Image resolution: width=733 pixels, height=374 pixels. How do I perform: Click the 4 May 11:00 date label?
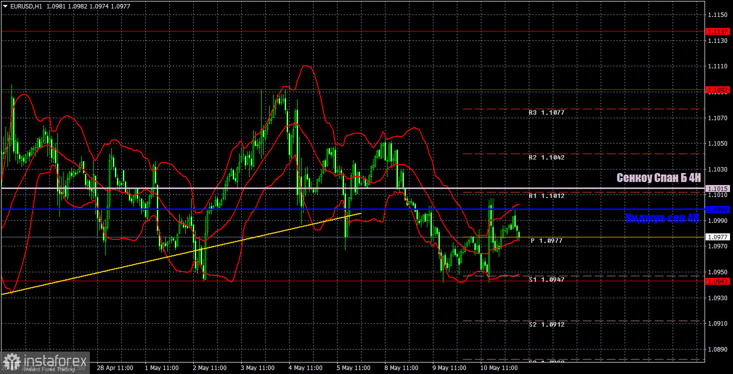pyautogui.click(x=306, y=368)
